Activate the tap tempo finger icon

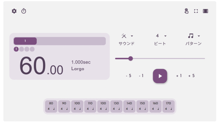point(186,11)
